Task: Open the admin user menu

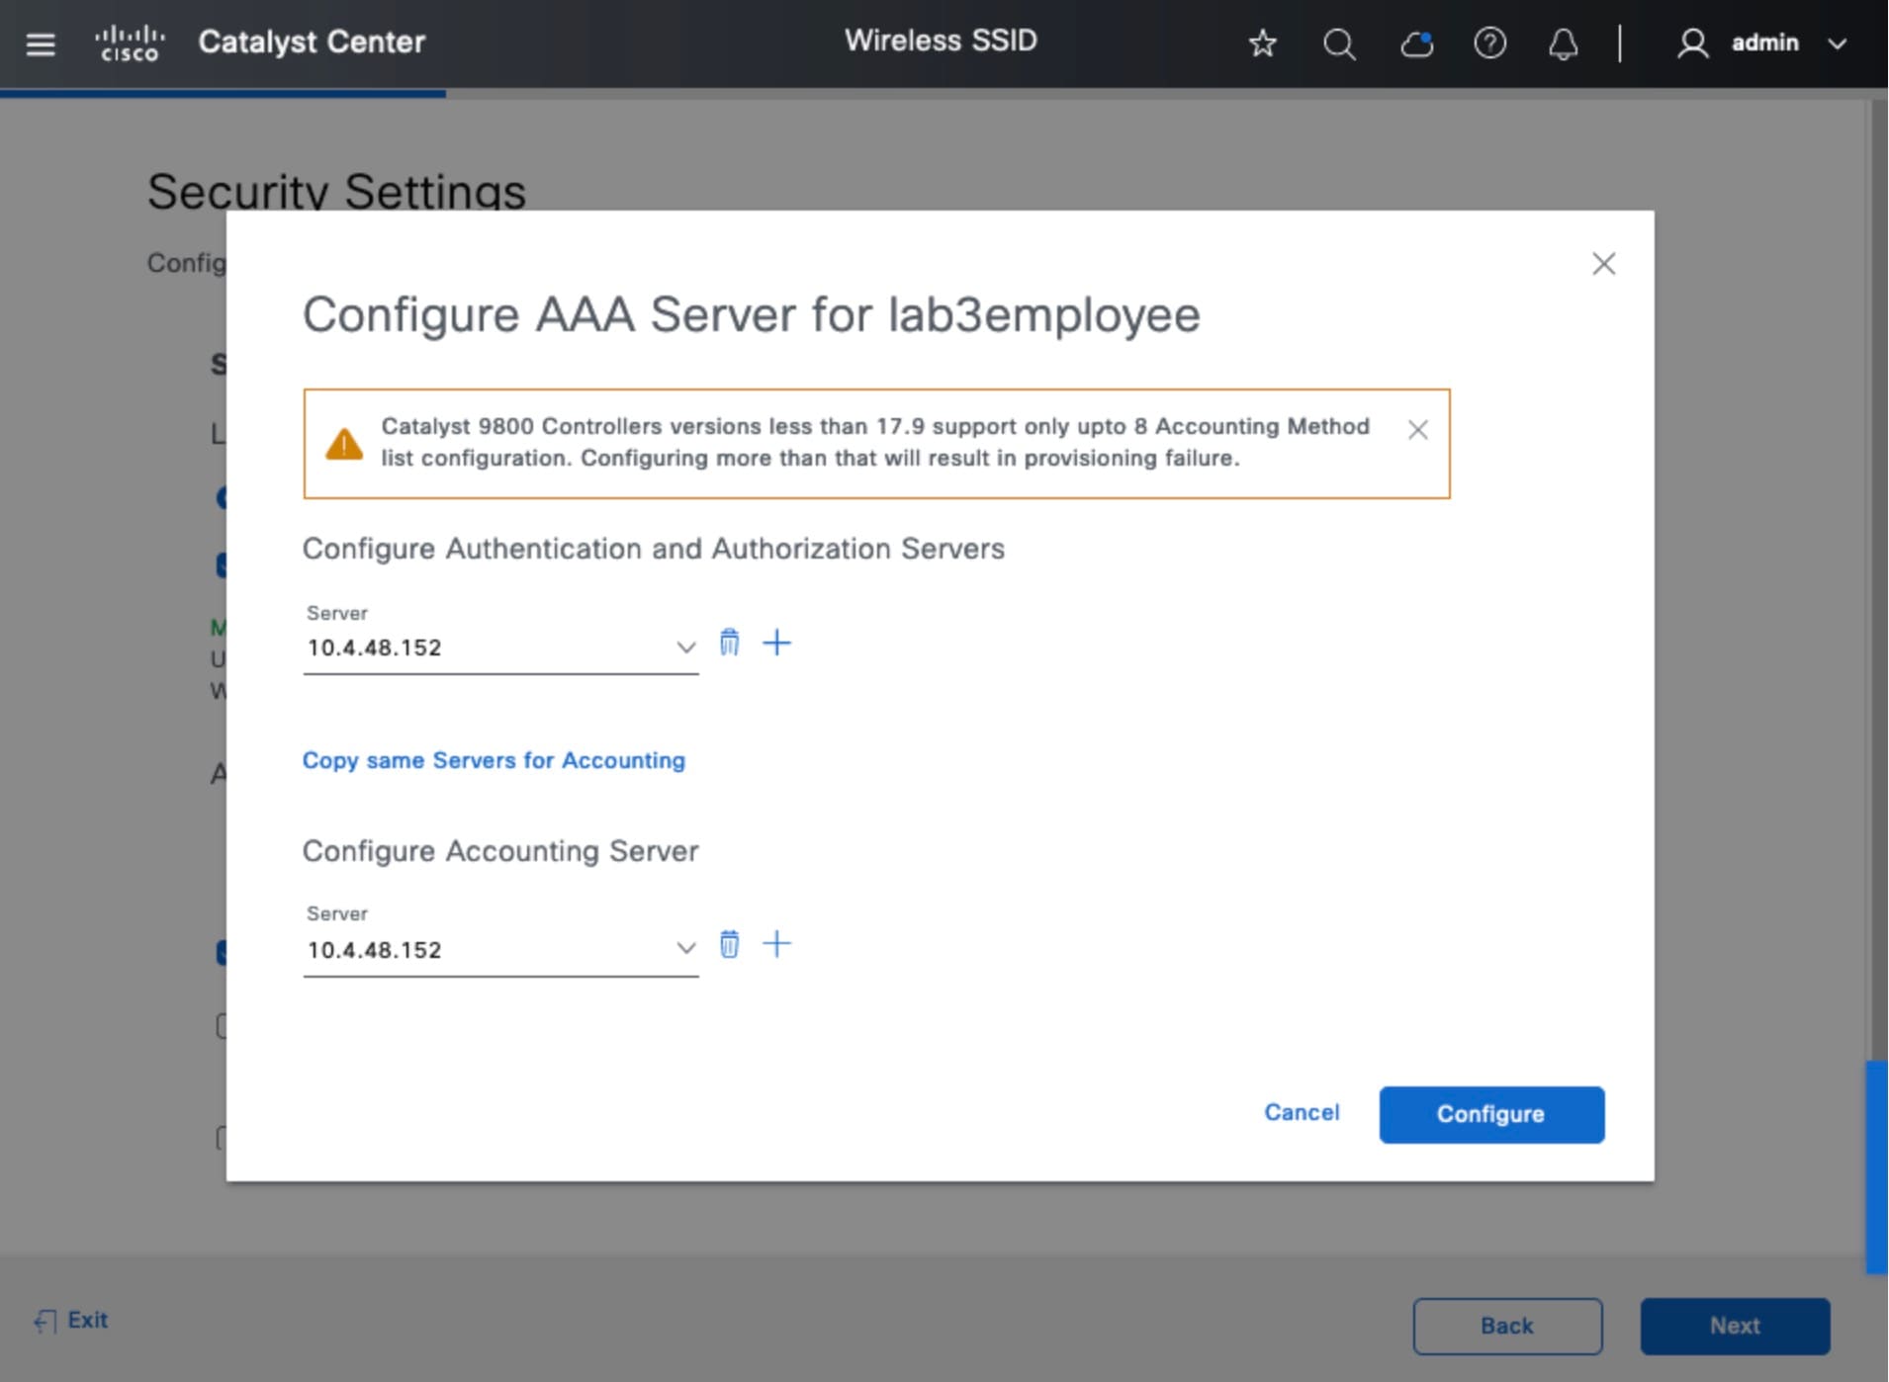Action: [1763, 43]
